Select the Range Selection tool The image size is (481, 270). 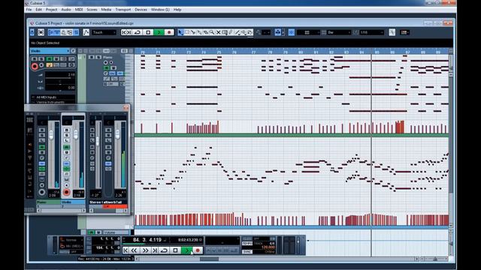click(187, 32)
